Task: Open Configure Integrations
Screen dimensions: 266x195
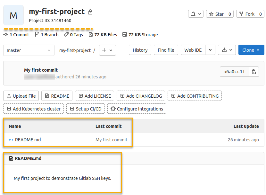Action: (137, 109)
